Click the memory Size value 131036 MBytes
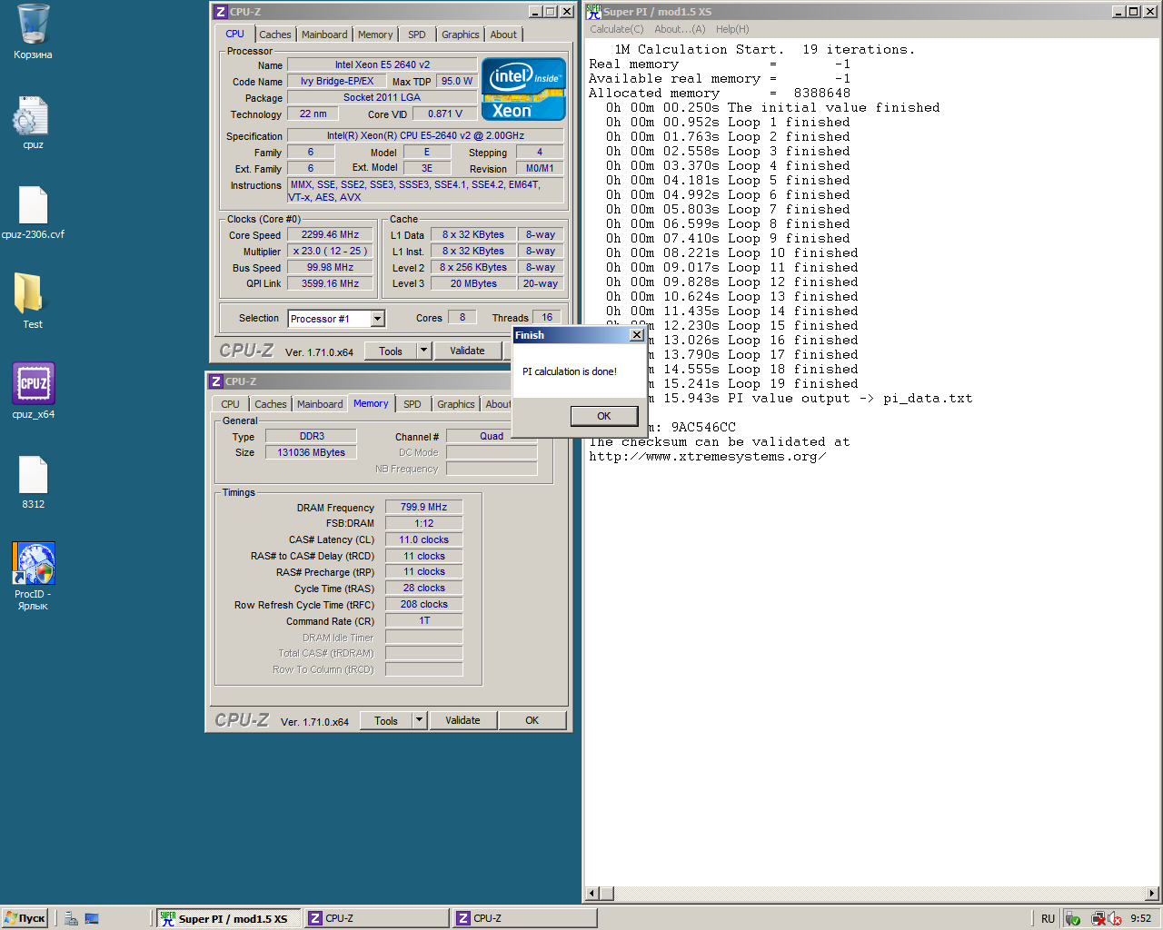Image resolution: width=1163 pixels, height=930 pixels. tap(311, 452)
